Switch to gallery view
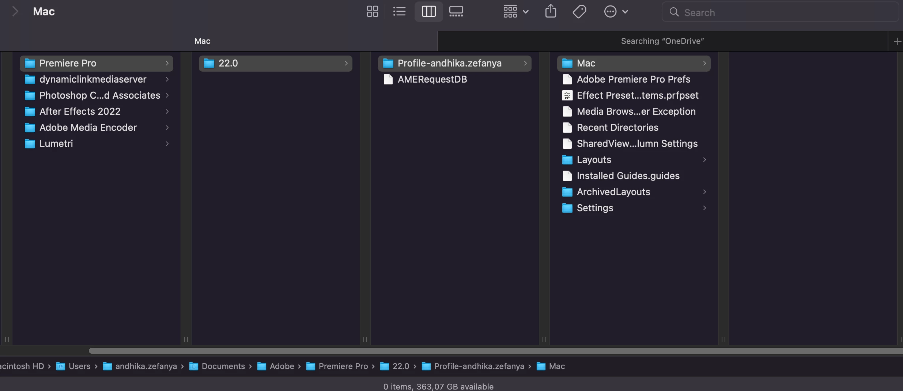The width and height of the screenshot is (903, 391). 456,12
